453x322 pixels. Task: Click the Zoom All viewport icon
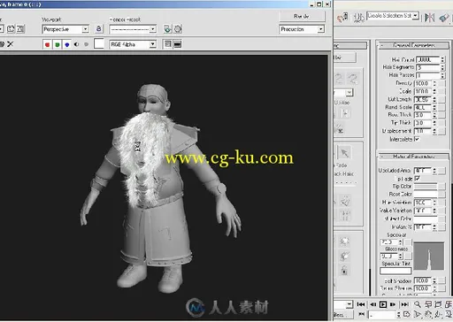(427, 304)
